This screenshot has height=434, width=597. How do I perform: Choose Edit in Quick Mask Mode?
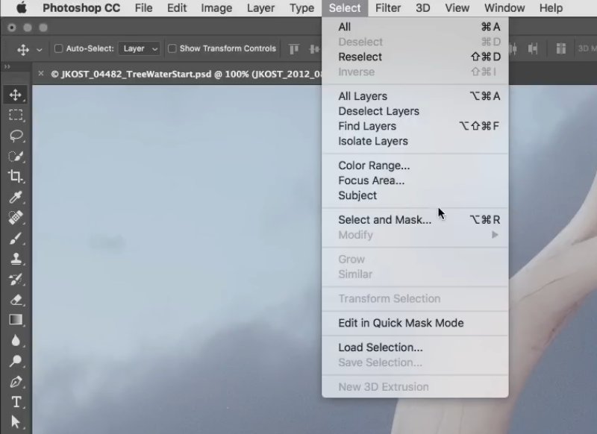(401, 323)
